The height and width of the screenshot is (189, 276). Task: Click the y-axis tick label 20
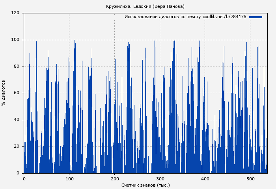tap(17, 146)
